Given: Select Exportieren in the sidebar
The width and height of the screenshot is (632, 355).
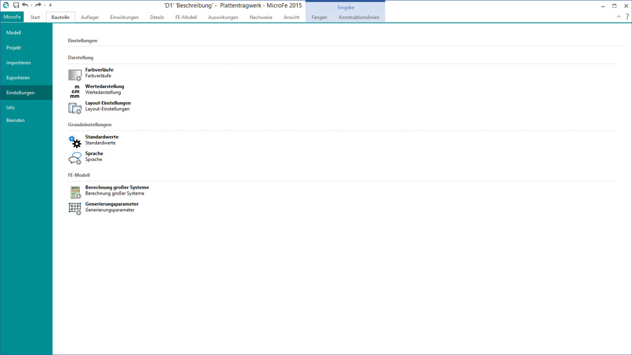Looking at the screenshot, I should 26,77.
